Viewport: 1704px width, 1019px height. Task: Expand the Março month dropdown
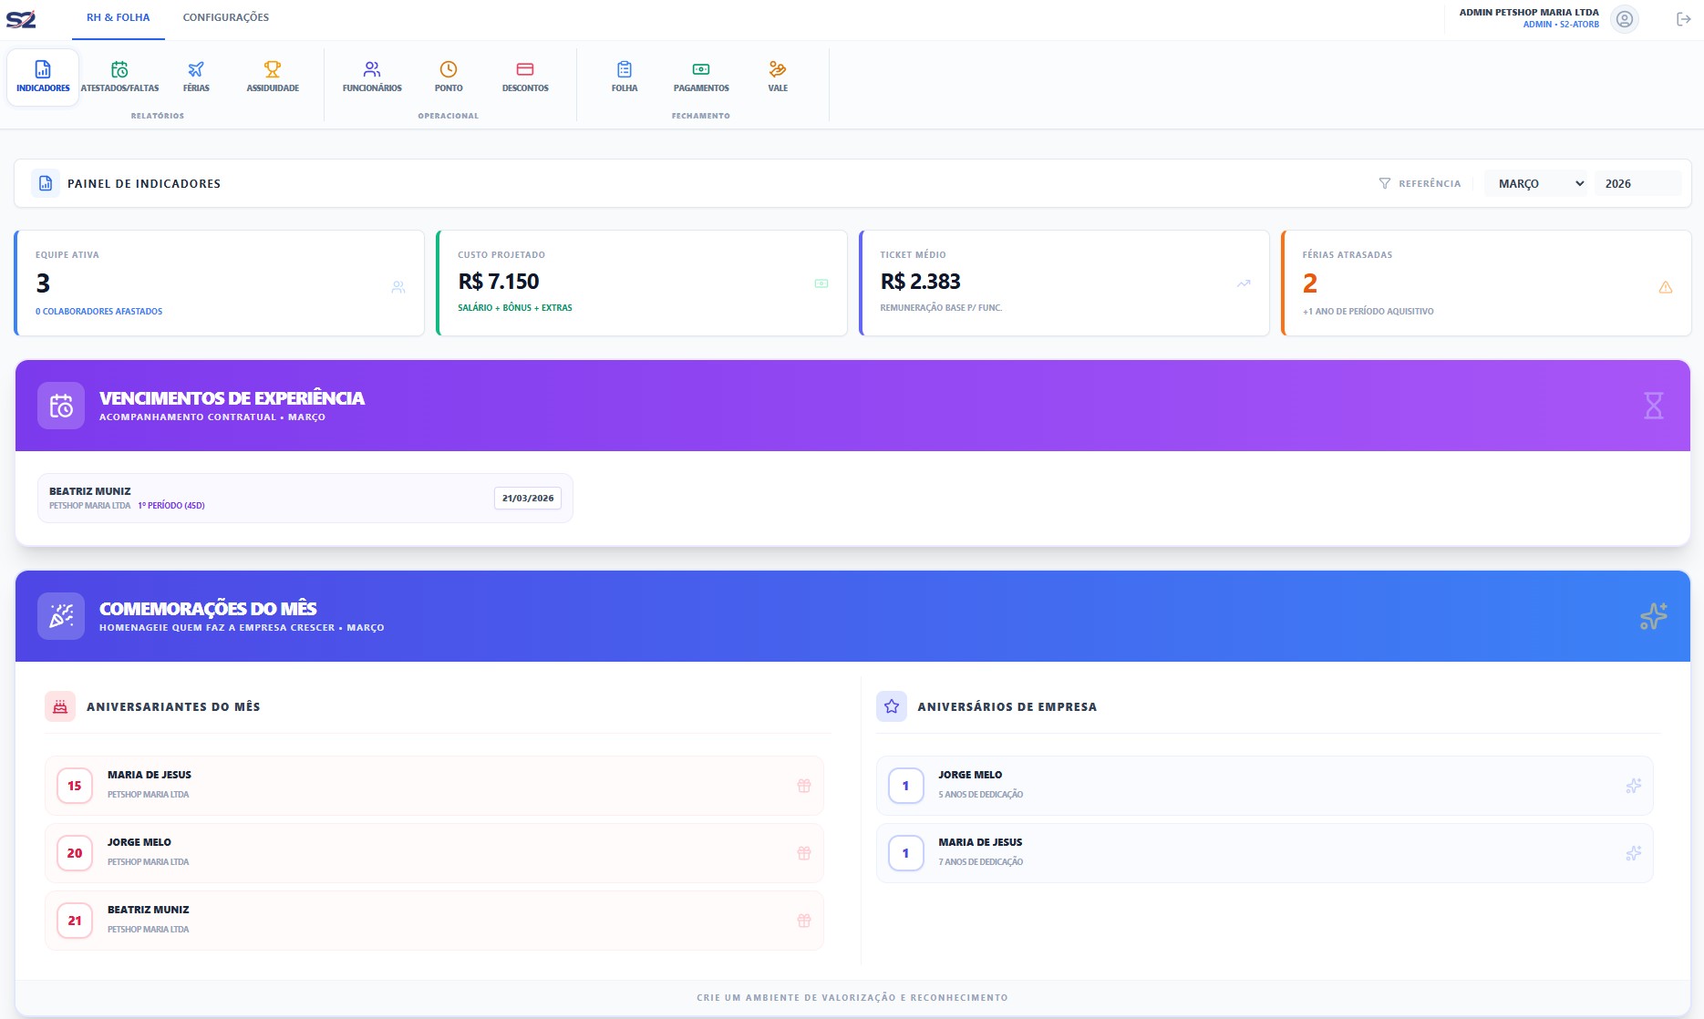point(1539,183)
